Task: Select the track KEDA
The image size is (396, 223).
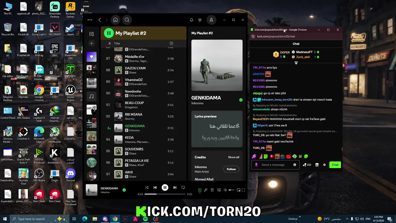Action: (144, 139)
